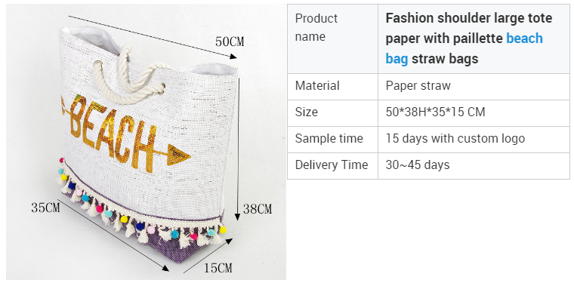Select the 15CM depth dimension label
Viewport: 574px width, 283px height.
coord(218,268)
